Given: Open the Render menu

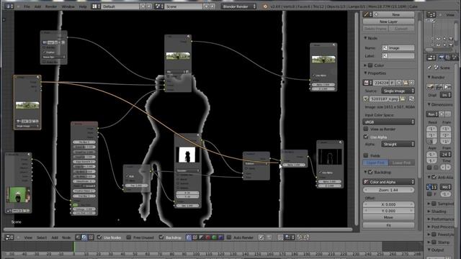Looking at the screenshot, I should tap(51, 6).
